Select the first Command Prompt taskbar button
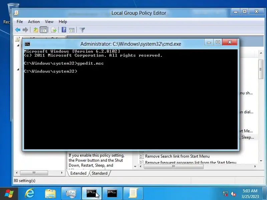267x200 pixels. 91,194
